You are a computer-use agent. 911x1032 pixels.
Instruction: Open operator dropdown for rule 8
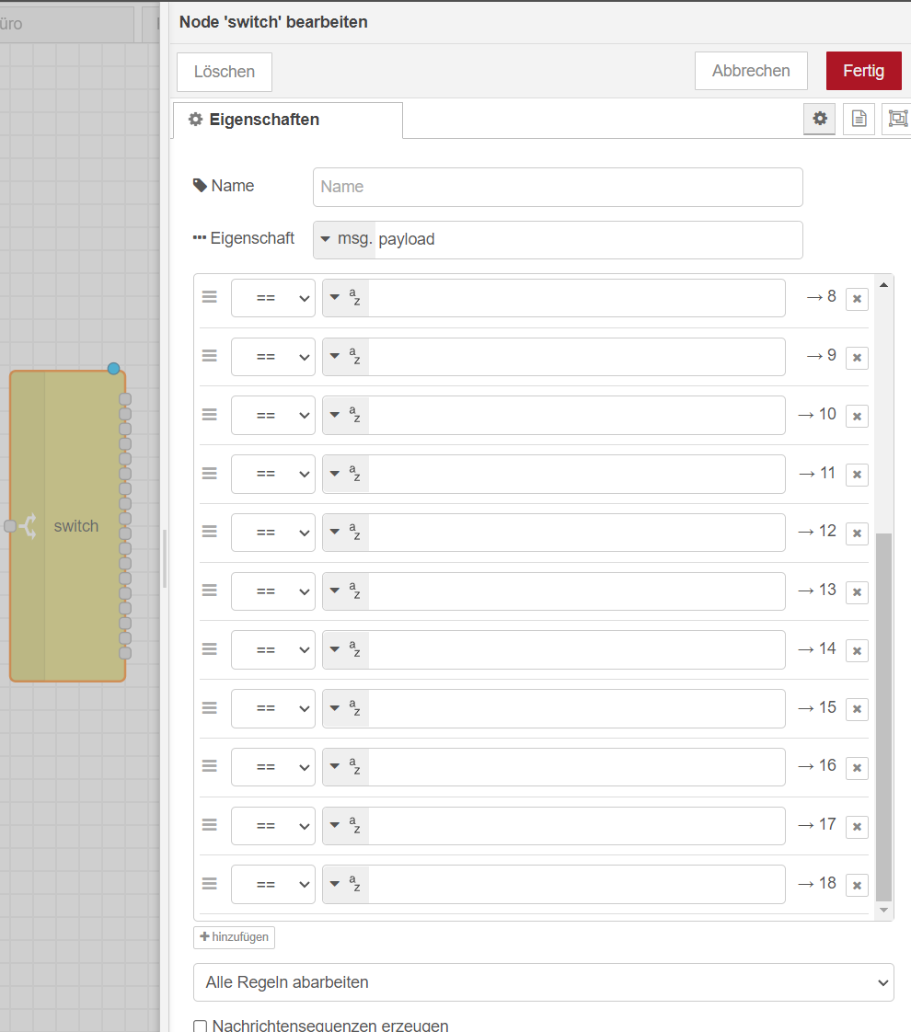(273, 298)
